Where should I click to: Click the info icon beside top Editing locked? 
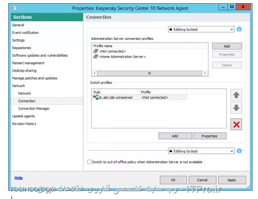pos(239,29)
